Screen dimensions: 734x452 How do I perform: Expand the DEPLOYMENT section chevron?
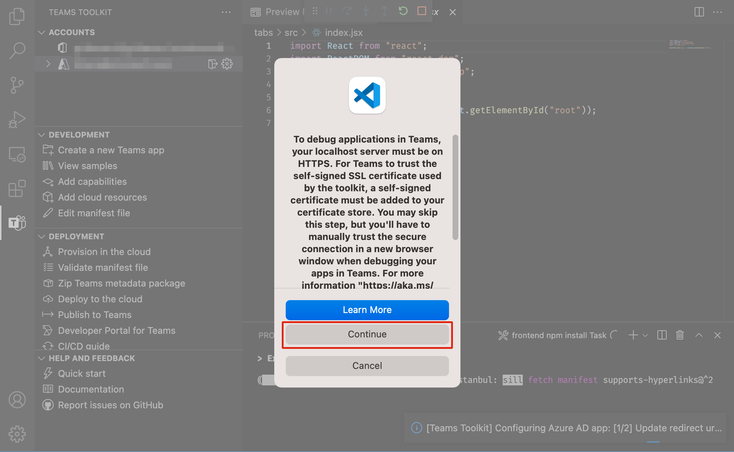[42, 236]
